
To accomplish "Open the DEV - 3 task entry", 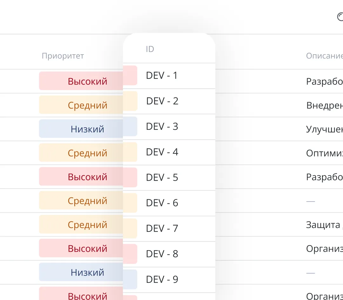I will tap(162, 127).
